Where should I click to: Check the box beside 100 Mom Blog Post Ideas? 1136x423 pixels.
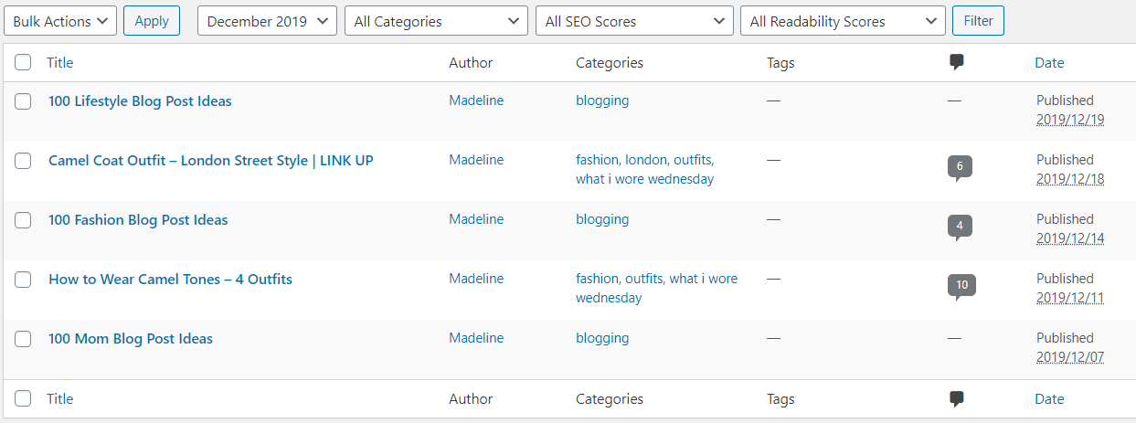click(x=23, y=339)
